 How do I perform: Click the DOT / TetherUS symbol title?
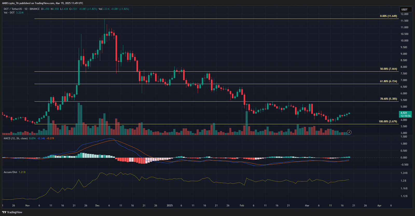pyautogui.click(x=12, y=9)
